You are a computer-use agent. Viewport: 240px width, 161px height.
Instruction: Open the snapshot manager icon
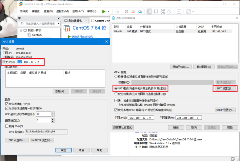pyautogui.click(x=140, y=11)
